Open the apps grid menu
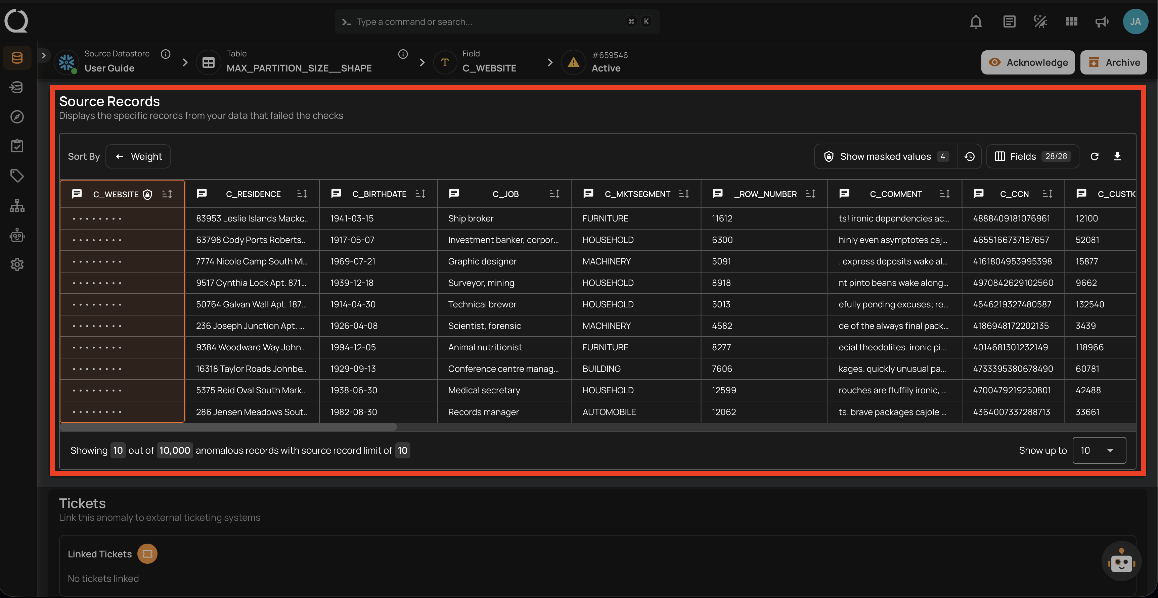The height and width of the screenshot is (598, 1158). (1071, 21)
